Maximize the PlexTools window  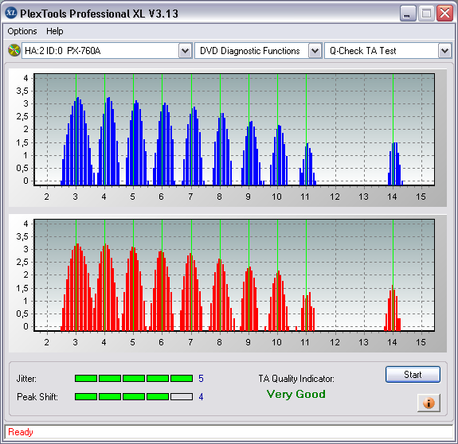point(426,13)
